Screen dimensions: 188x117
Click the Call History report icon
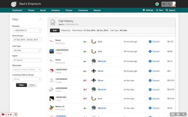coord(53,22)
